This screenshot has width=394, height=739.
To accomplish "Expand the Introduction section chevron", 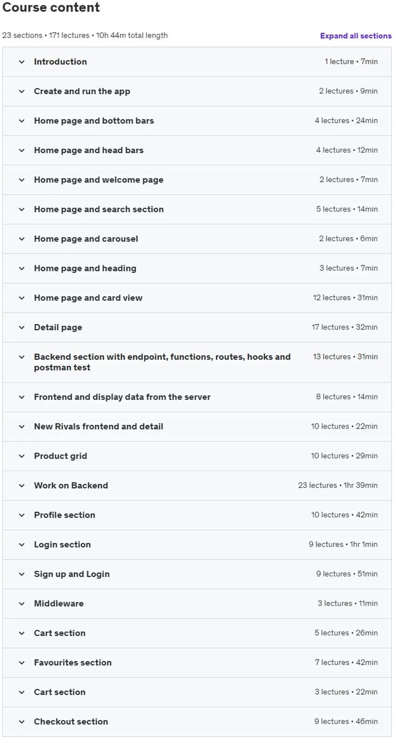I will [x=22, y=62].
